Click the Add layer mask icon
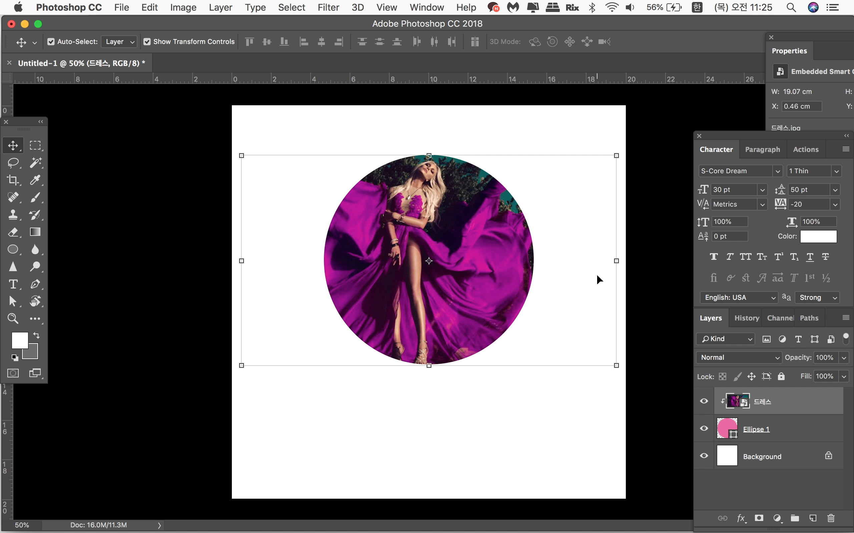The image size is (854, 533). [x=759, y=518]
